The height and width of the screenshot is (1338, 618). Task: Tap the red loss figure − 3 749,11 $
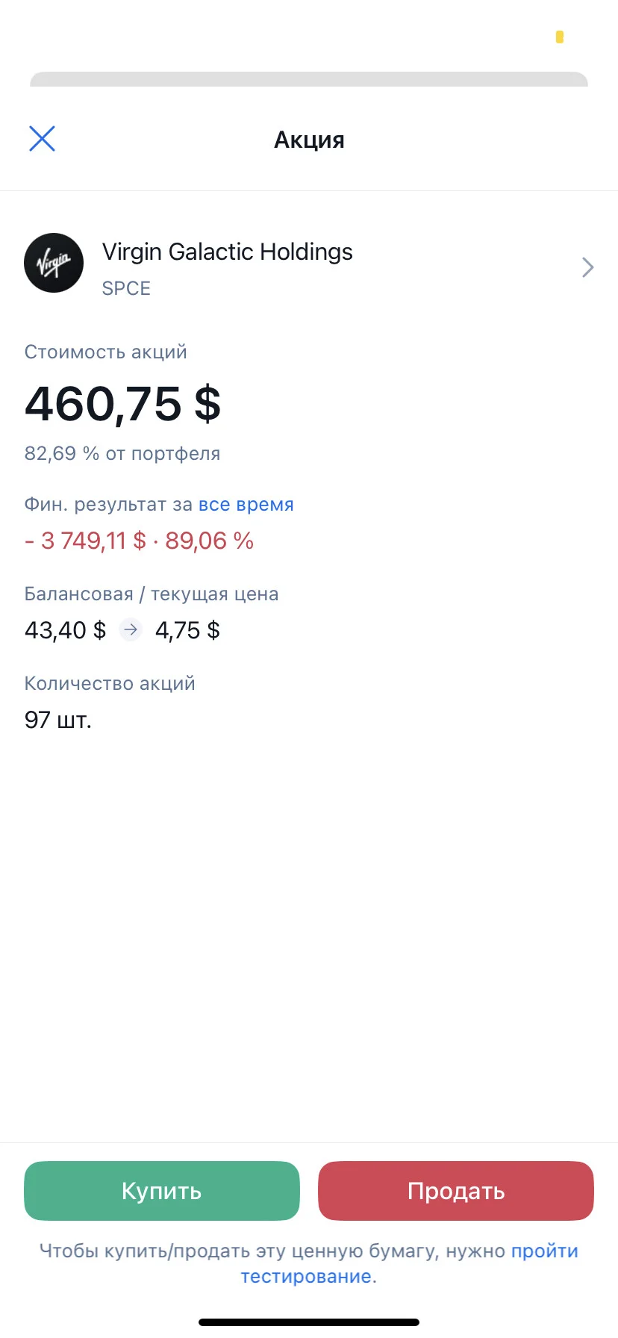click(x=85, y=541)
